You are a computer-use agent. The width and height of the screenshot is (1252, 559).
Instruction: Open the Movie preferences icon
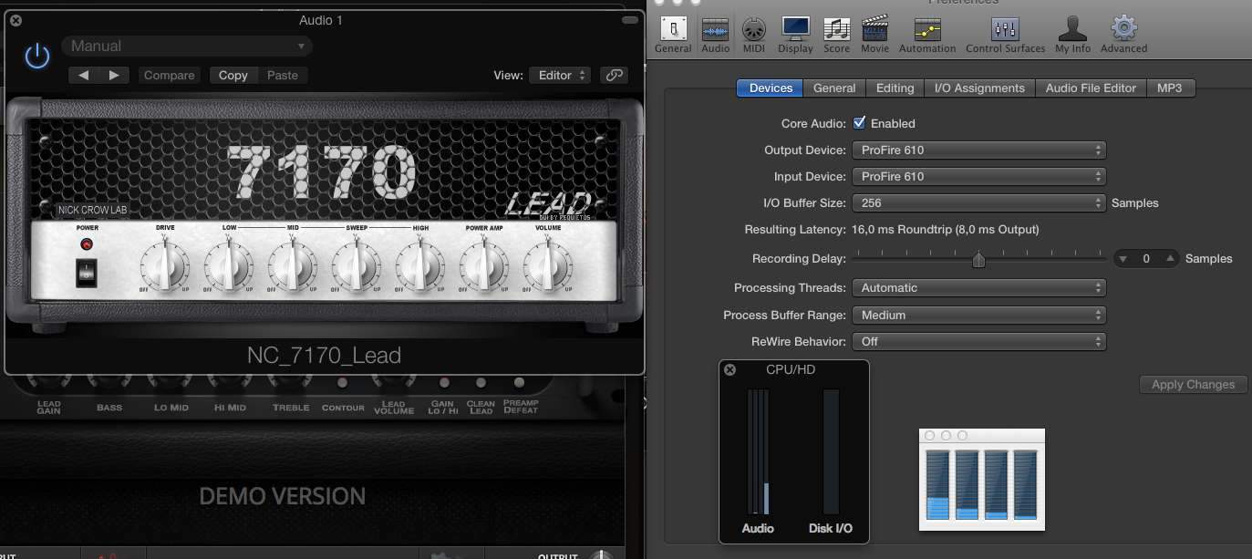(874, 35)
